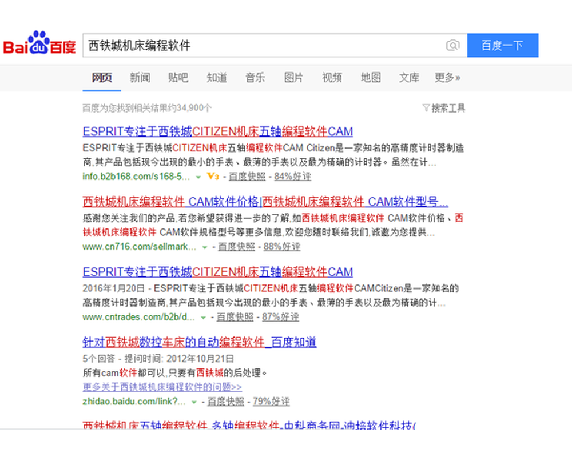The width and height of the screenshot is (572, 457).
Task: Switch to the 地图 tab
Action: coord(371,78)
